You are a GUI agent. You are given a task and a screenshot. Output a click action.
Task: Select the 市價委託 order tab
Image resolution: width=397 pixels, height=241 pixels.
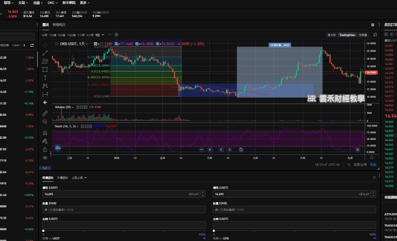point(62,178)
